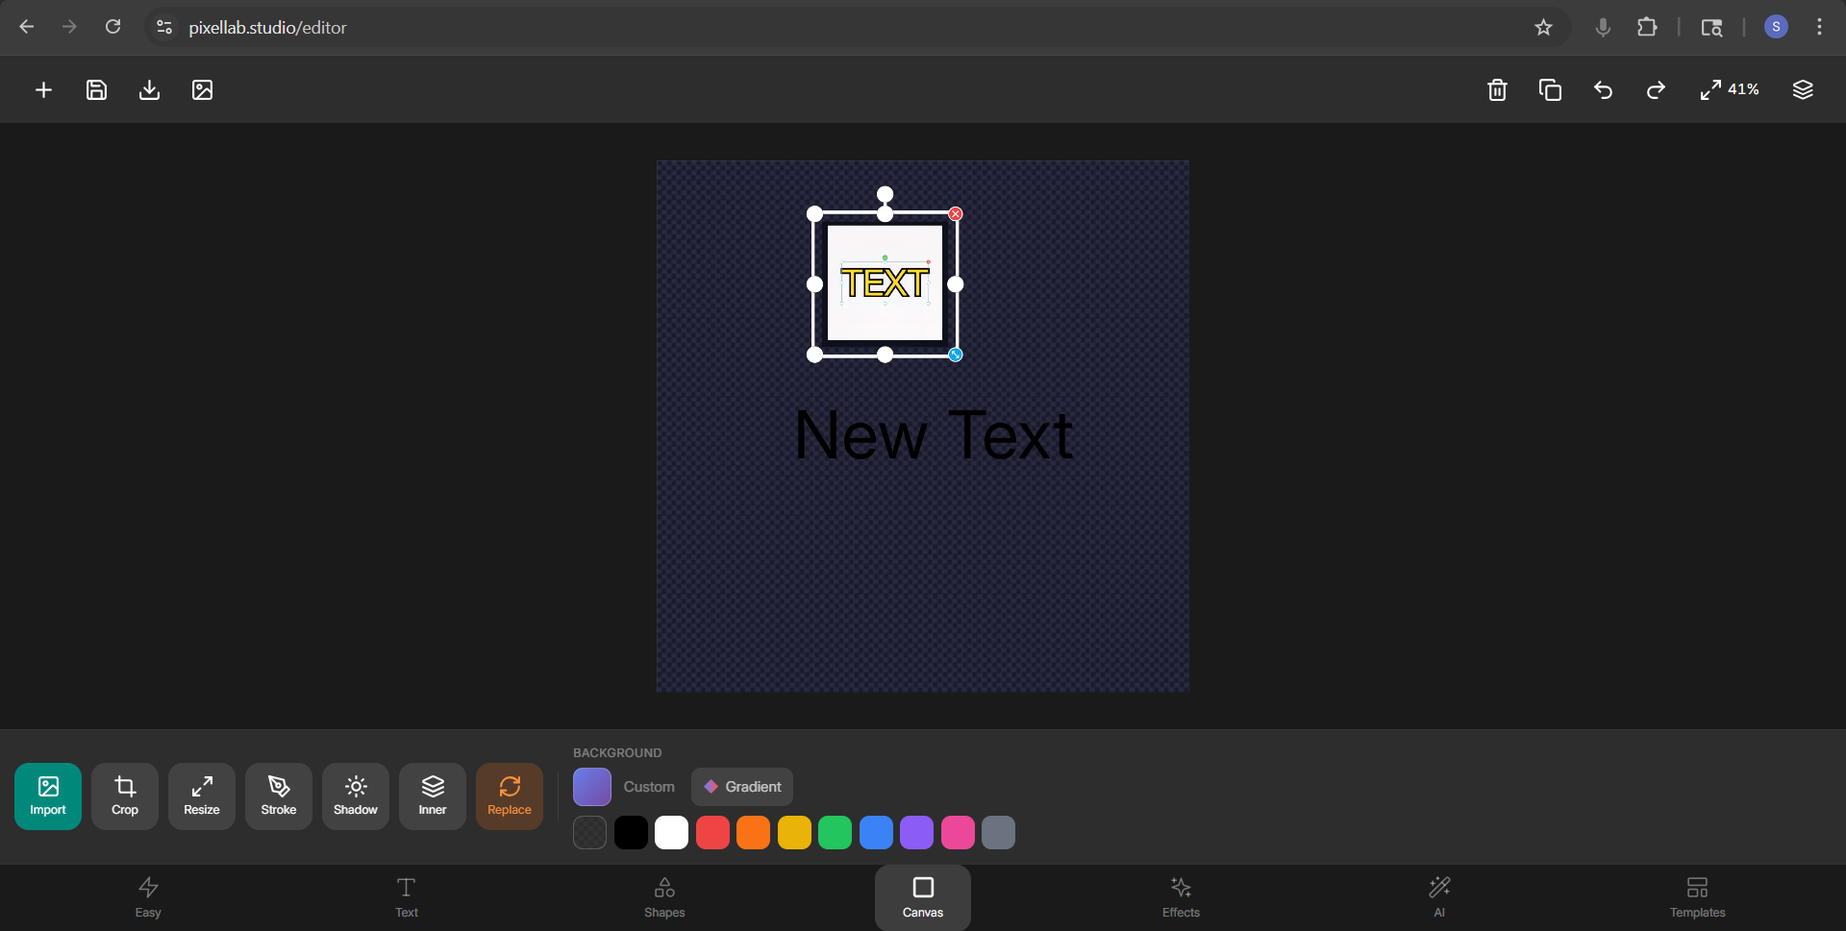The width and height of the screenshot is (1846, 931).
Task: Switch to the Easy tab
Action: pyautogui.click(x=148, y=898)
